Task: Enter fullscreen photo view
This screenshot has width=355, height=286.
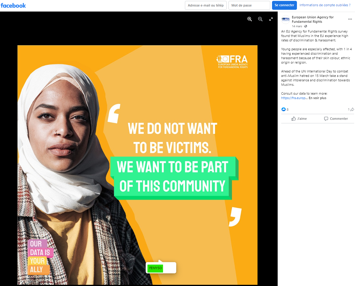Action: (x=271, y=19)
